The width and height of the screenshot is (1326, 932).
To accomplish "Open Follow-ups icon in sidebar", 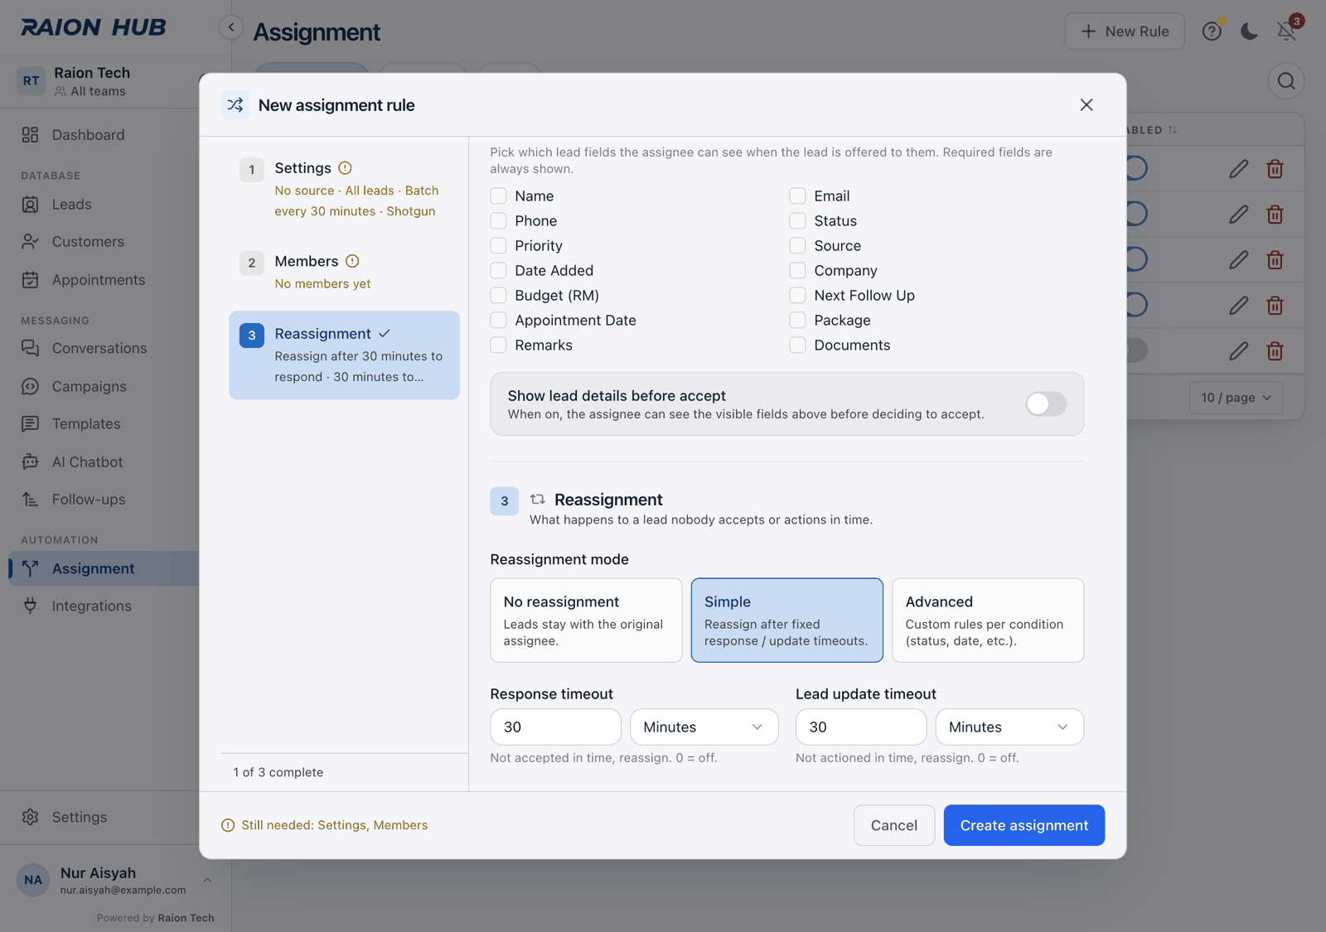I will 31,500.
